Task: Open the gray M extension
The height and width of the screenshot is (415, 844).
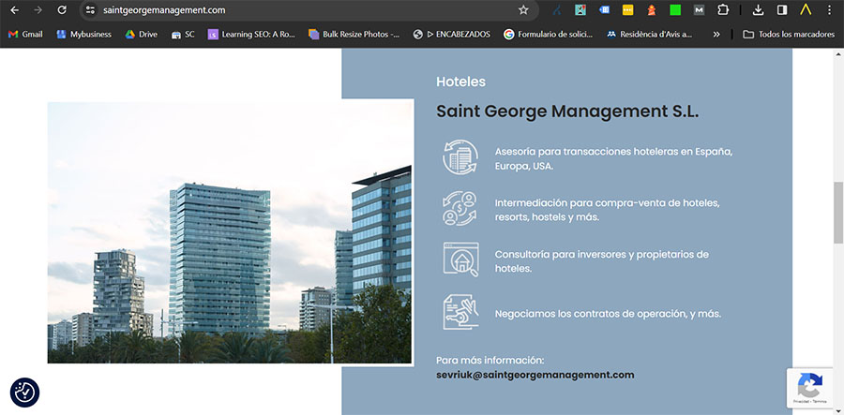Action: tap(699, 9)
